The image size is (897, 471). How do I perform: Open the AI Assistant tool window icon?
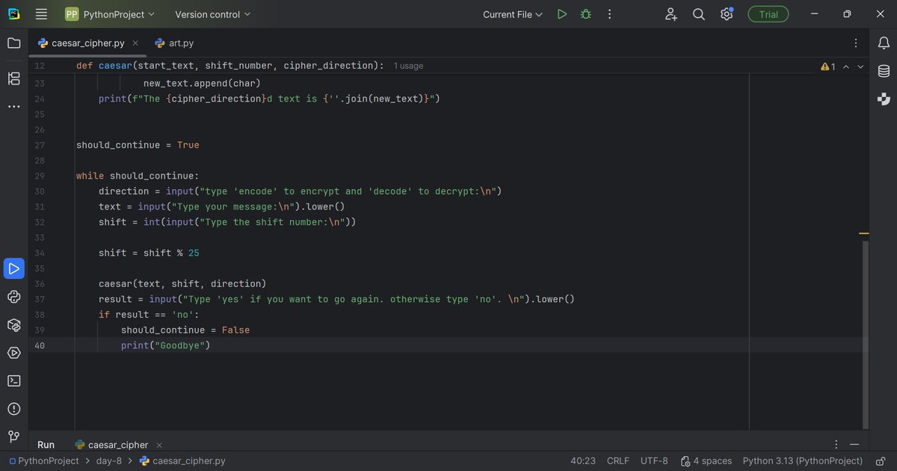884,99
